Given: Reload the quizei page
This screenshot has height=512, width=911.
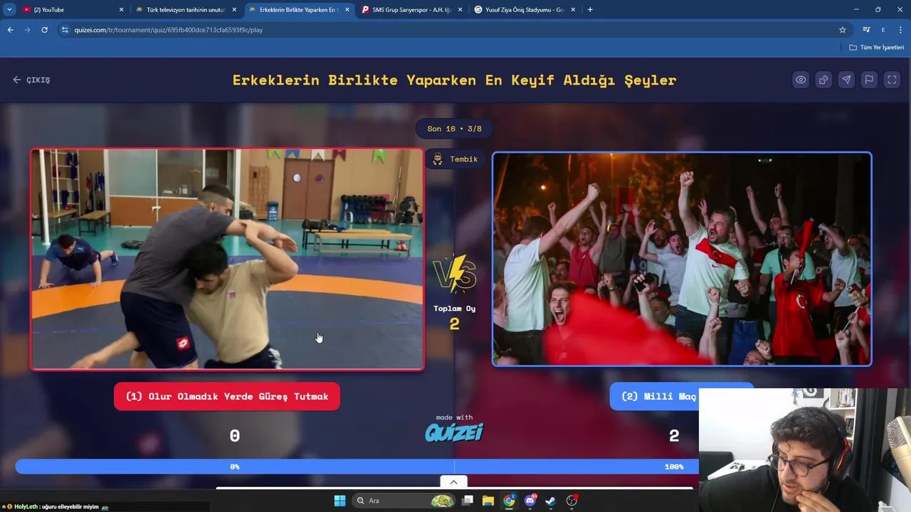Looking at the screenshot, I should pyautogui.click(x=44, y=30).
